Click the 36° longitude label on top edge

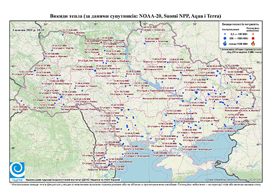coord(195,24)
